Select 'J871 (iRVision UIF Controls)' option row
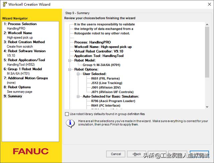 (x=112, y=92)
